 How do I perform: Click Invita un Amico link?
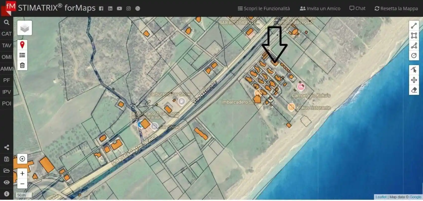pos(320,9)
